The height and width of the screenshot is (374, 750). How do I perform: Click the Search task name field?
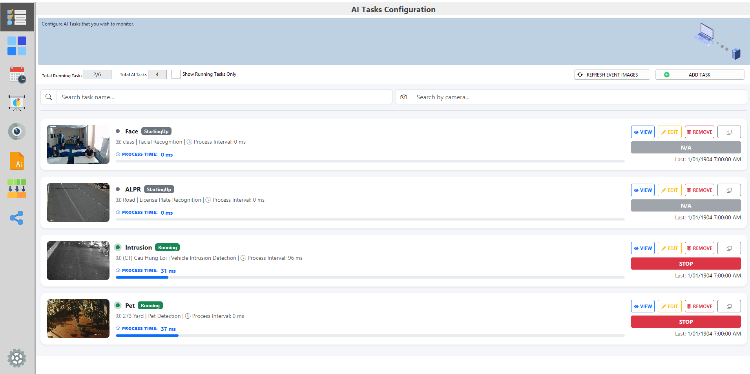click(x=224, y=97)
